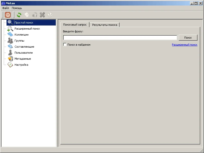Select Простой поиск in the sidebar
204x153 pixels.
(x=24, y=23)
